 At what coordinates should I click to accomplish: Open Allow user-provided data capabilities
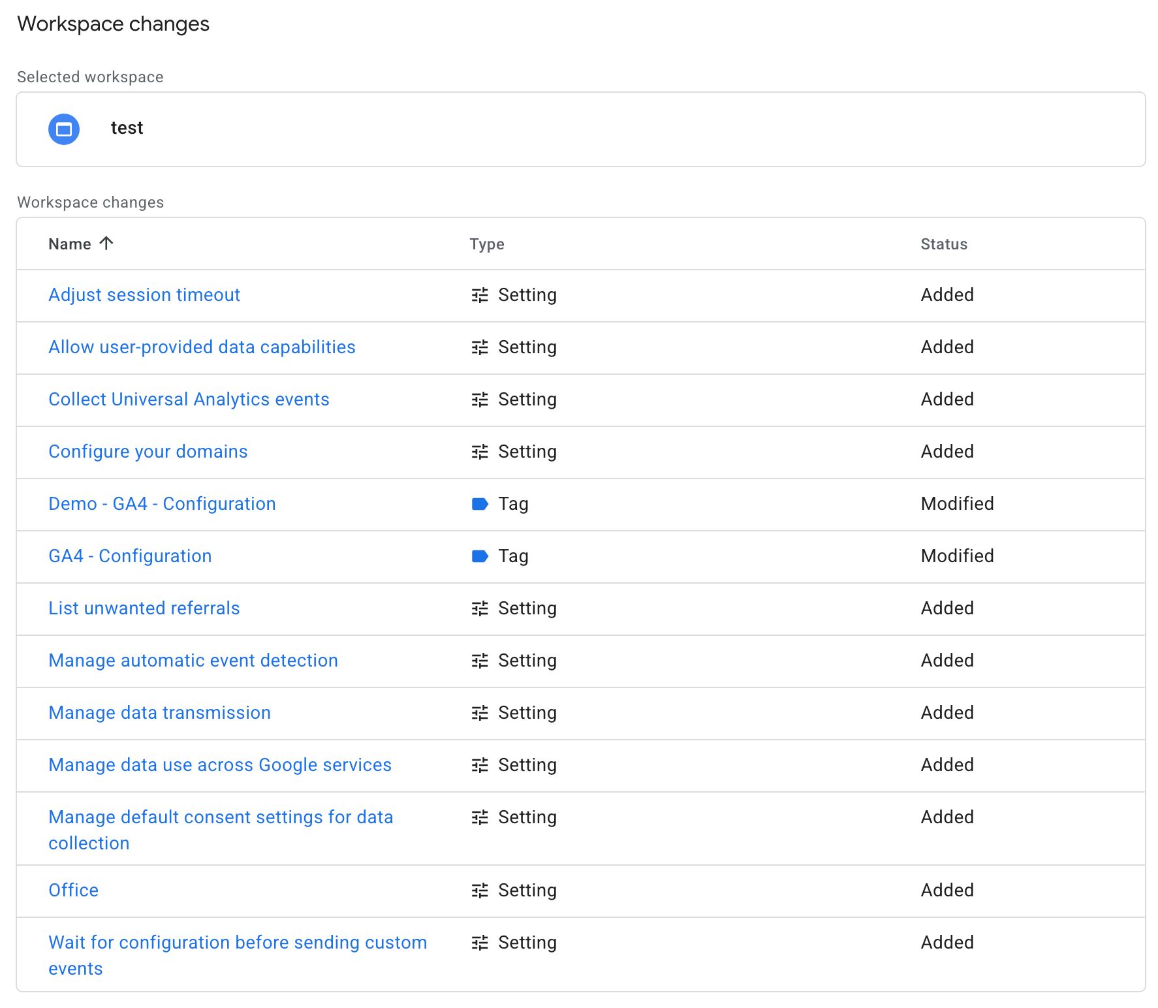[202, 347]
